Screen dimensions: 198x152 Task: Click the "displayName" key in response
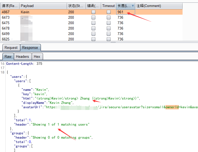[x=34, y=103]
